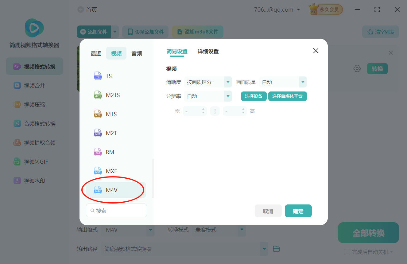This screenshot has height=264, width=407.
Task: Switch to the 详细设置 settings tab
Action: coord(208,52)
